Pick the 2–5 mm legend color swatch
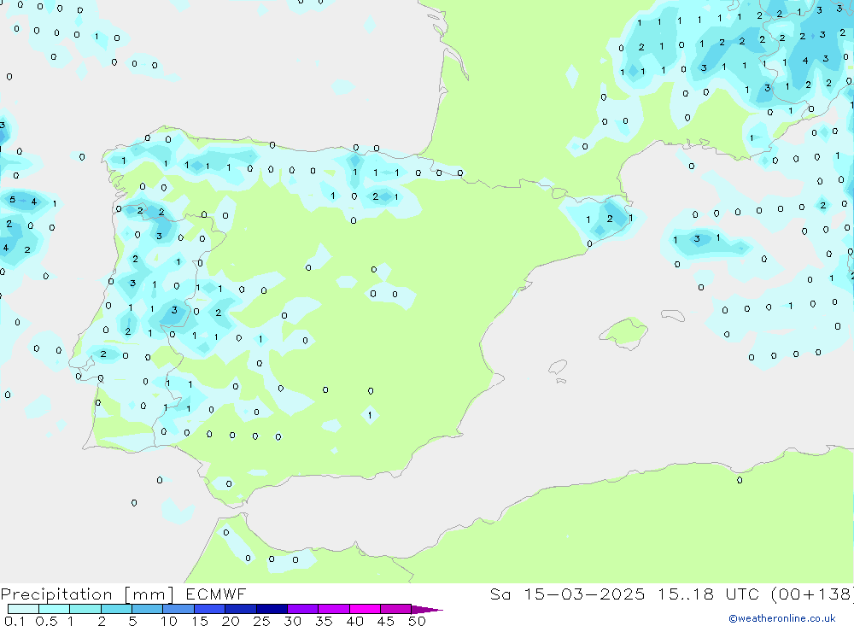Screen dimensions: 854x626 [116, 609]
